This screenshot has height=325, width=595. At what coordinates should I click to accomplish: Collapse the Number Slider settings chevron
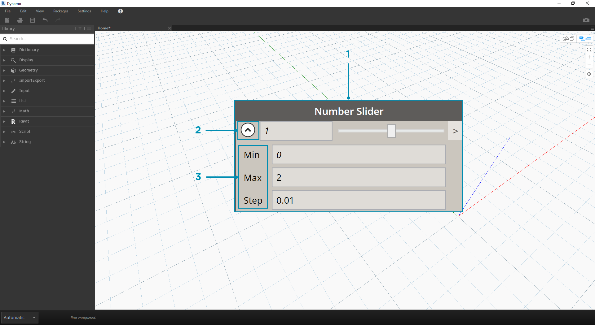tap(248, 130)
